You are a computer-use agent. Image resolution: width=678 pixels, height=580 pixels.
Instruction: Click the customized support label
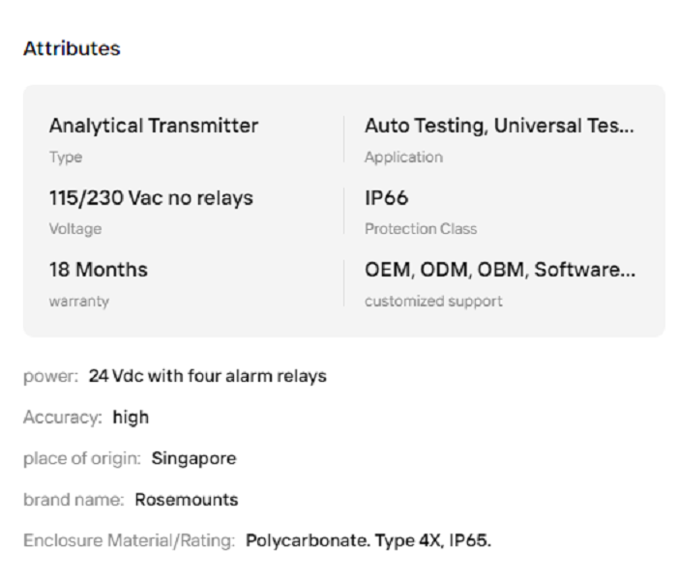[x=433, y=301]
